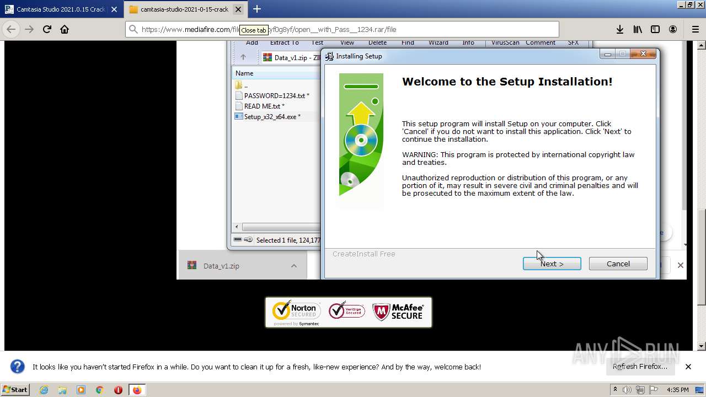The image size is (706, 397).
Task: Select the camtasia-studio-2021-0-15-crack tab
Action: (x=186, y=9)
